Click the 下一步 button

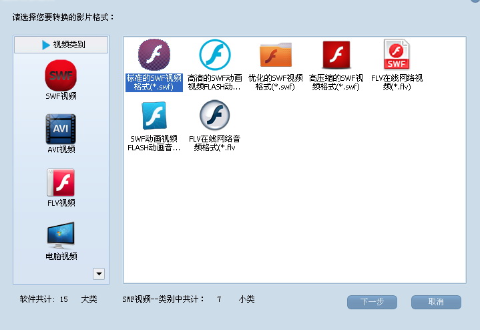[x=372, y=302]
